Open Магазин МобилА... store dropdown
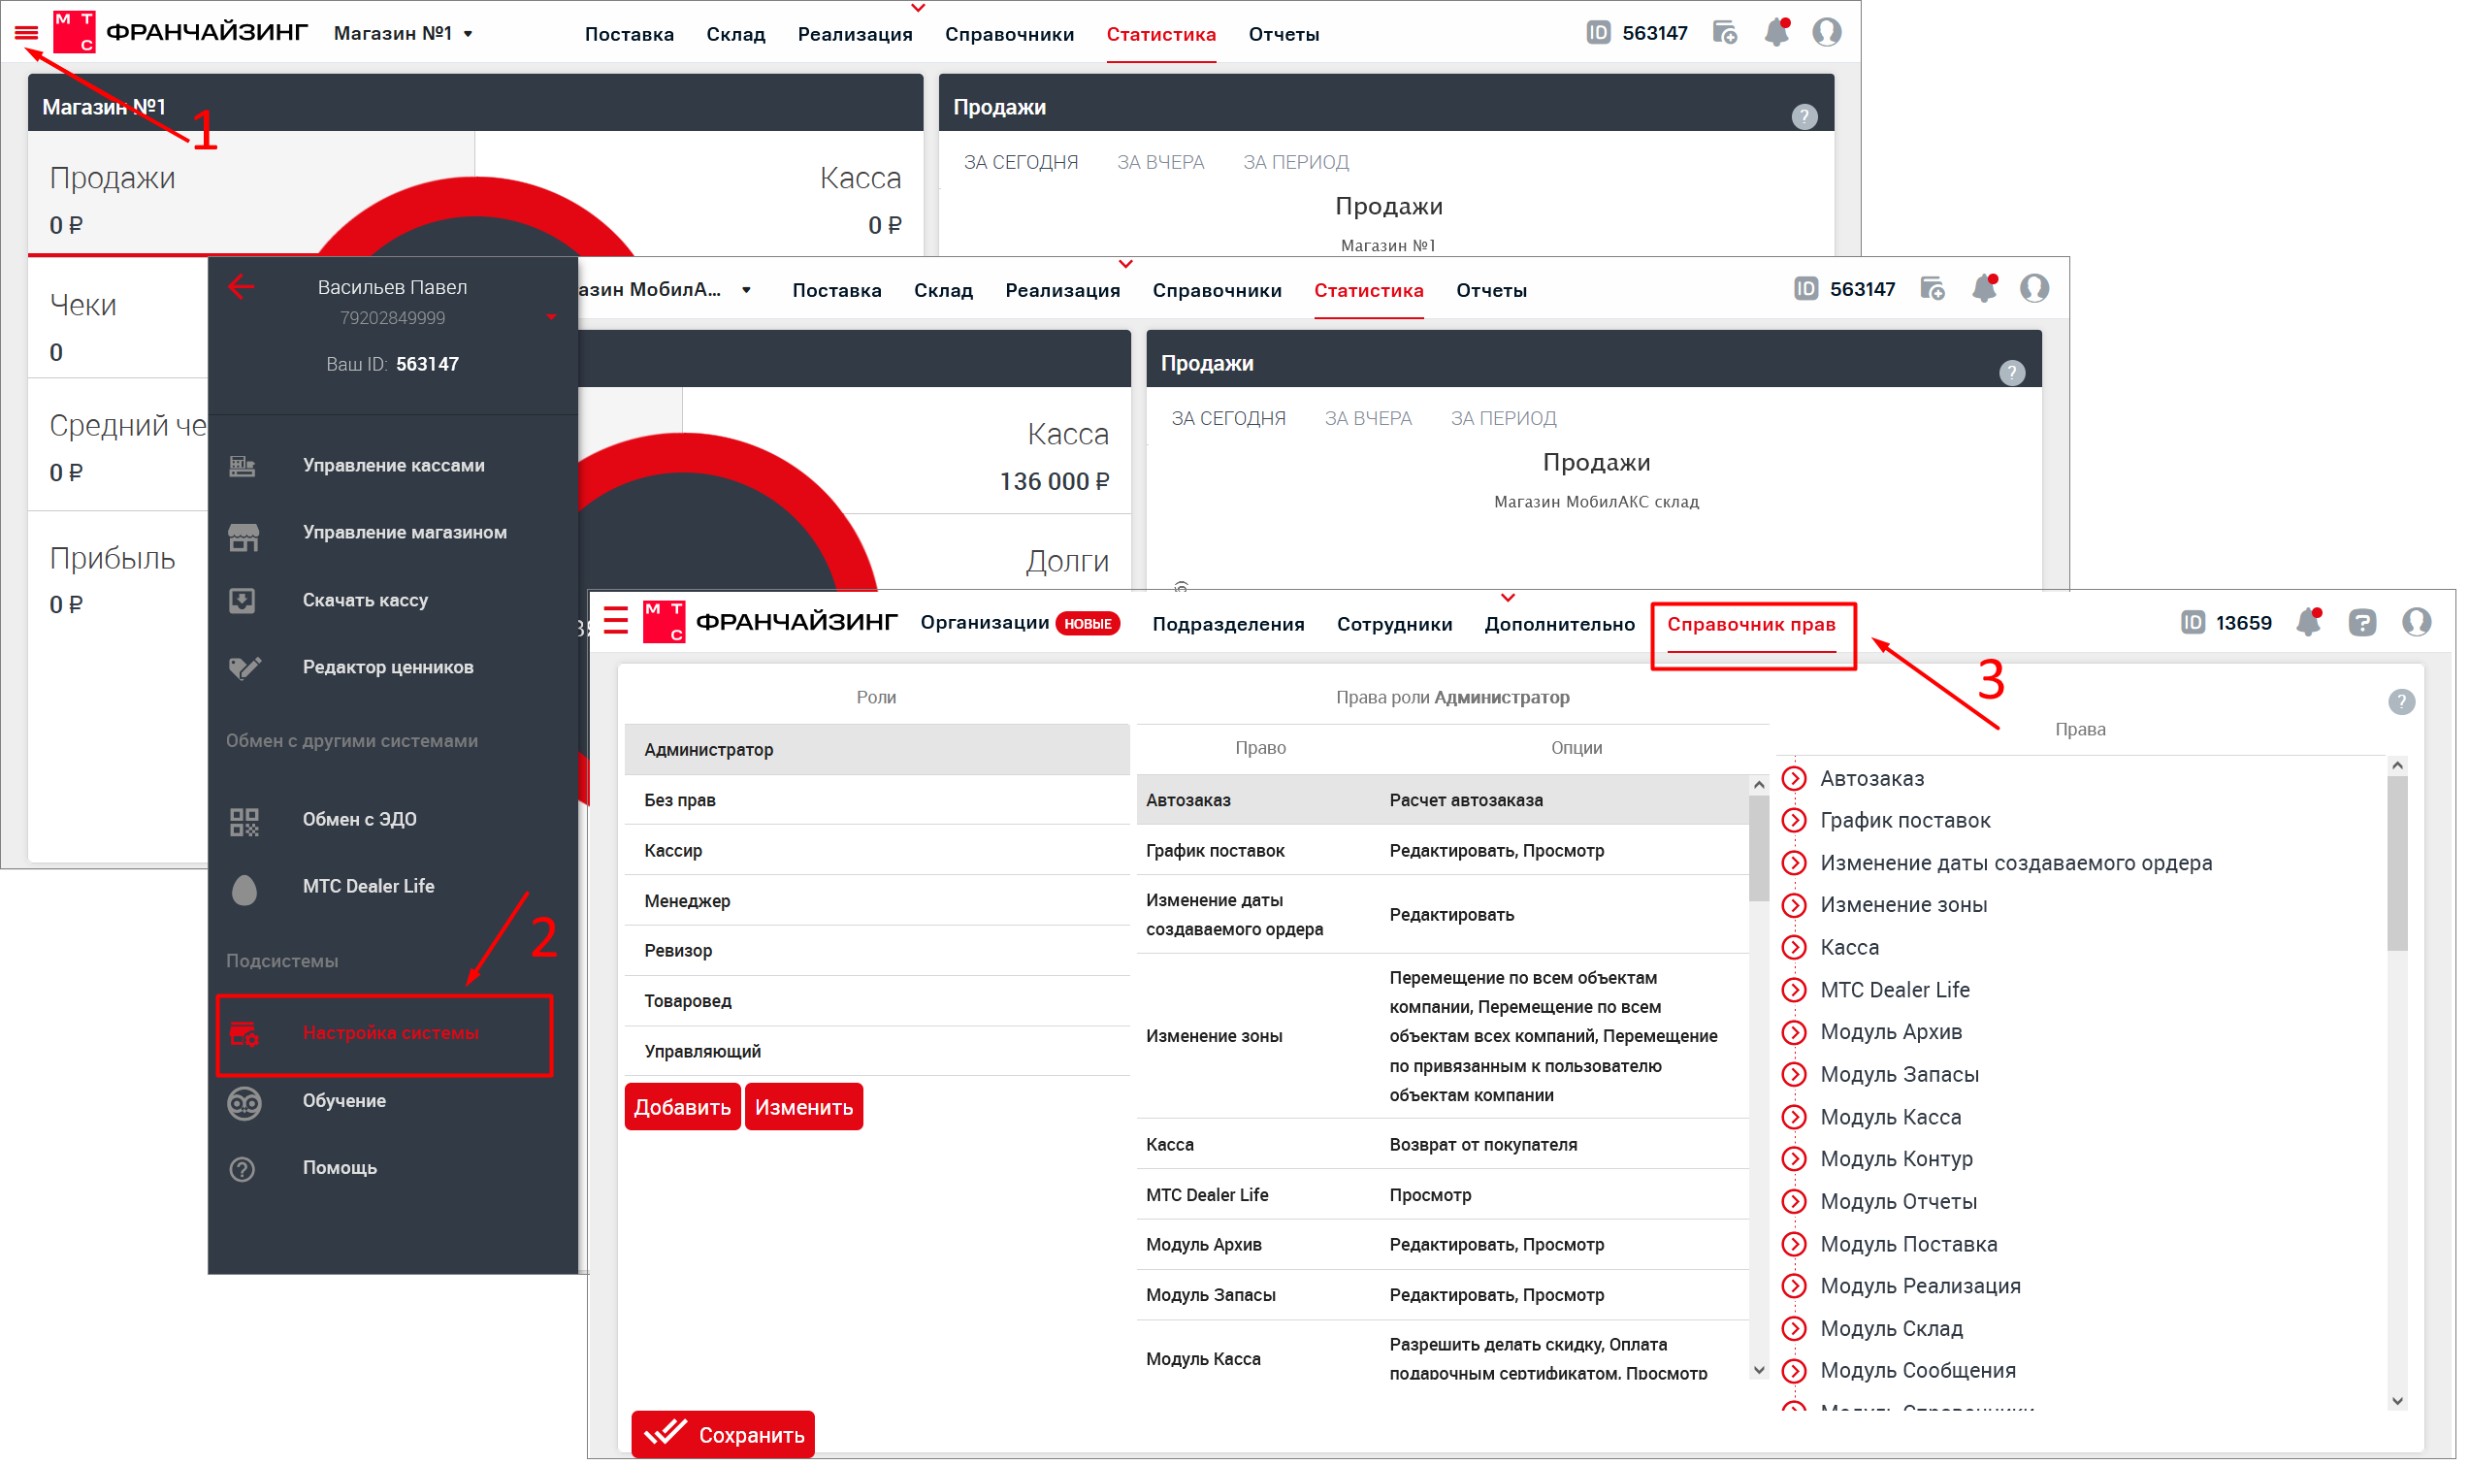This screenshot has height=1465, width=2470. [666, 290]
